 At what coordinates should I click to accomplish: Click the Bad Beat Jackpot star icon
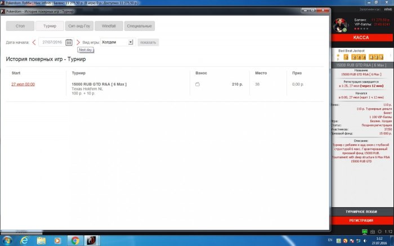click(338, 56)
